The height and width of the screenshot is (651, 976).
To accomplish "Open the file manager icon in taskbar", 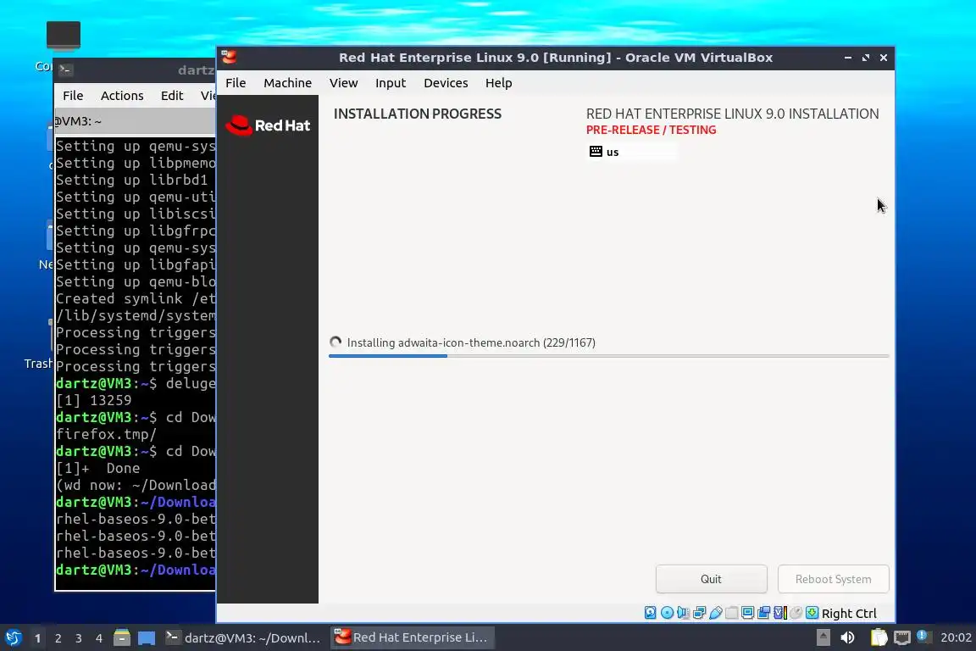I will pos(122,638).
